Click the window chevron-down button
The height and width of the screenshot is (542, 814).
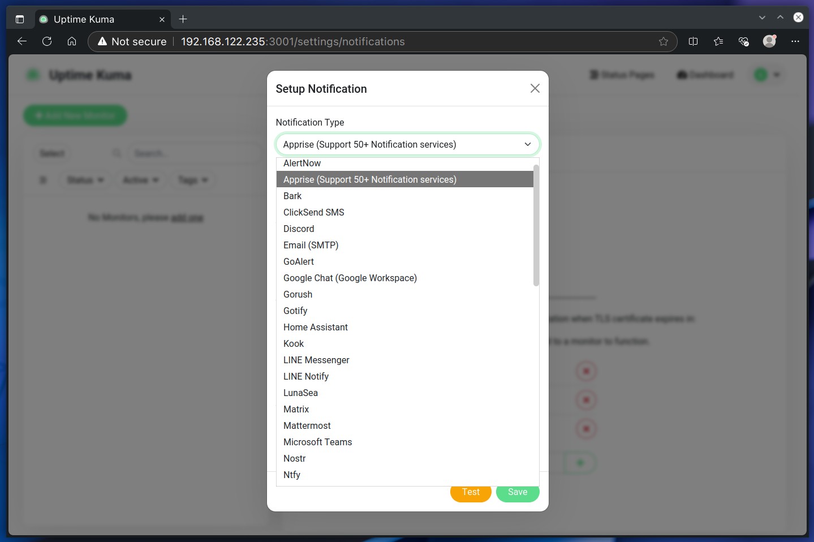tap(762, 18)
